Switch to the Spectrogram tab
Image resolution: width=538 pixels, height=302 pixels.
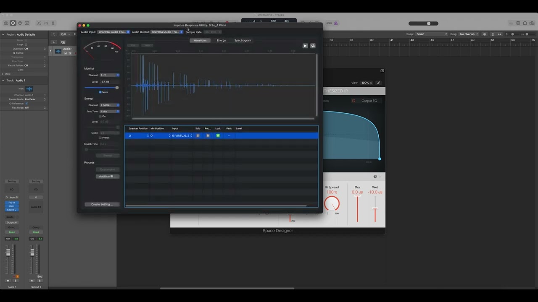[x=243, y=40]
